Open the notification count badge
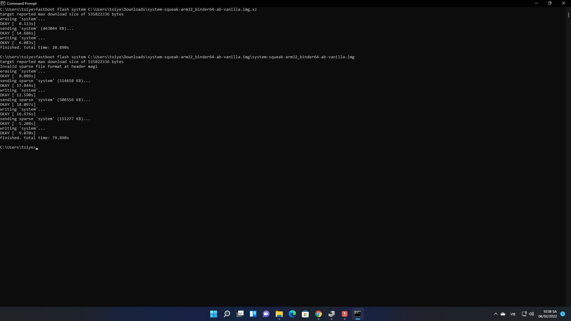The image size is (571, 321). pyautogui.click(x=563, y=314)
